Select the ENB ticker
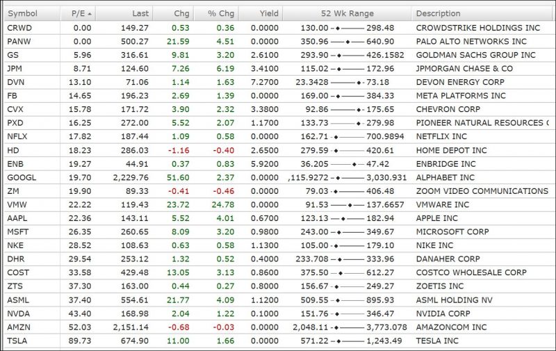Image resolution: width=556 pixels, height=351 pixels. [15, 164]
